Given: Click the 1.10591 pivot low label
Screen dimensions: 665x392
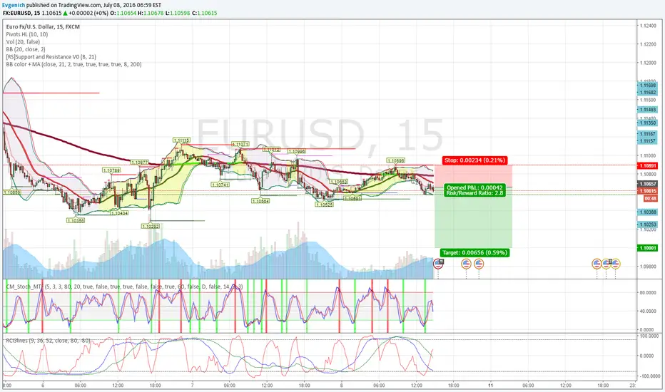Looking at the screenshot, I should coord(352,198).
